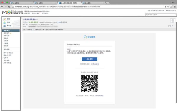This screenshot has height=111, width=177.
Task: Bookmark page using address bar star
Action: coord(171,7)
